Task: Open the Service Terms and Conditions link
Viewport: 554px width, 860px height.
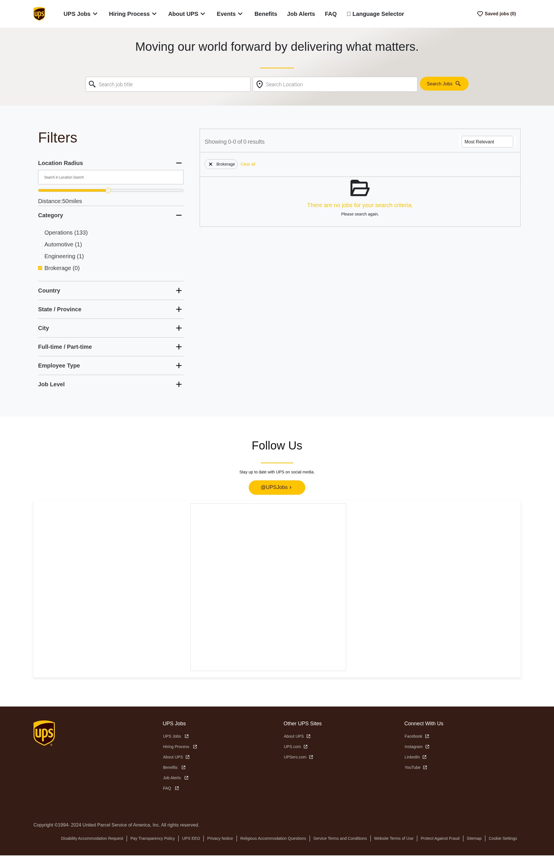Action: [340, 838]
